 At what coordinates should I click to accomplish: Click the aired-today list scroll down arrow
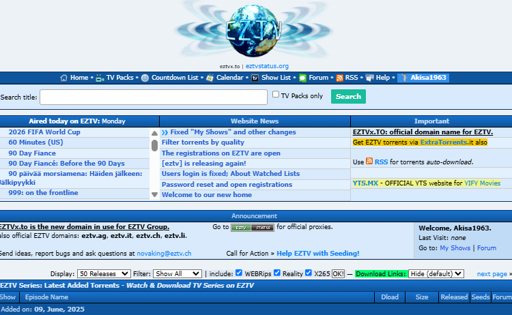point(155,195)
